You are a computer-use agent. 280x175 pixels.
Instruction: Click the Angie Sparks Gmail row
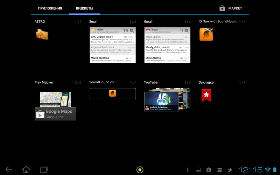pyautogui.click(x=167, y=39)
